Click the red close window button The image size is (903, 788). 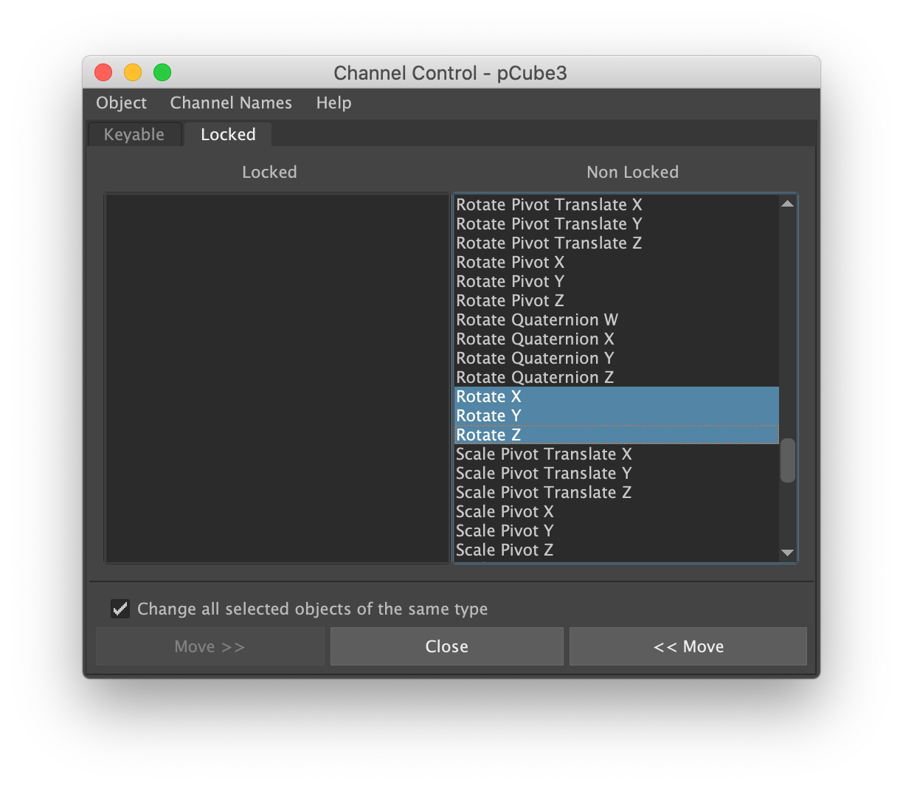[103, 72]
